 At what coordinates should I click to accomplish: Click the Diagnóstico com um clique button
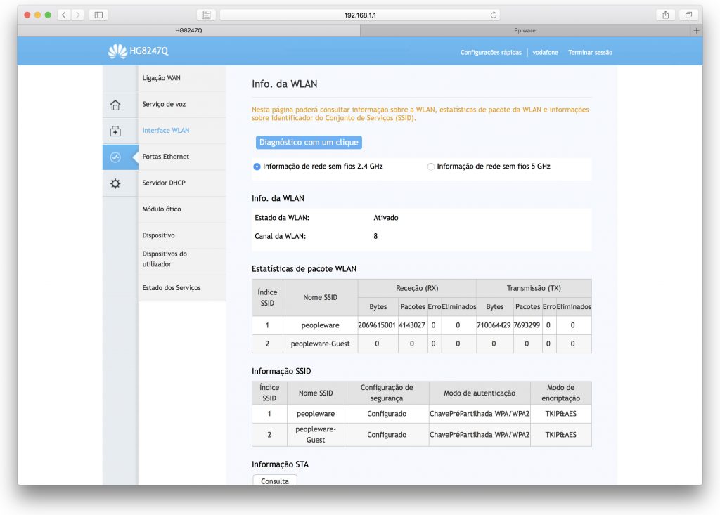pos(309,143)
